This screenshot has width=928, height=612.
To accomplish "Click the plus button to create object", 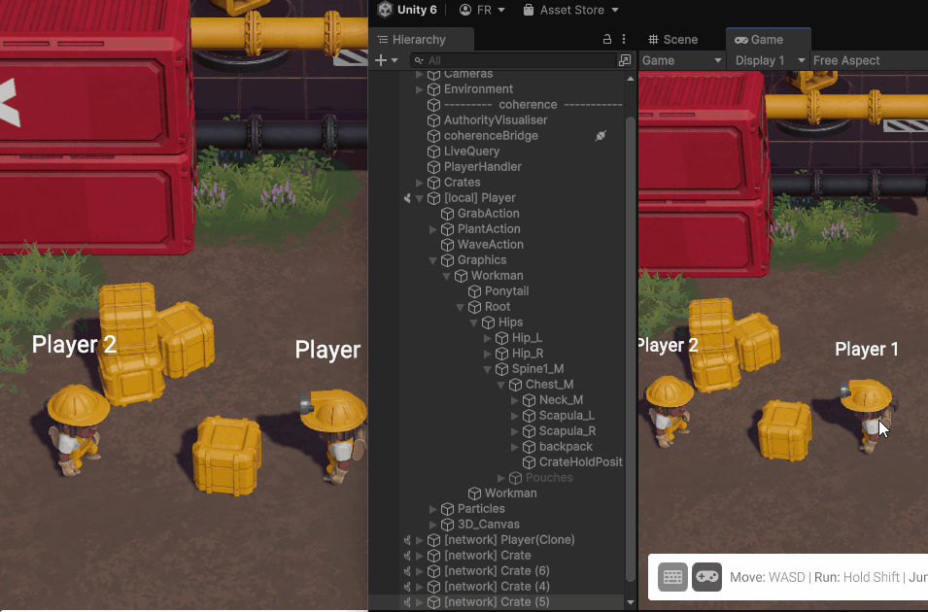I will [386, 60].
